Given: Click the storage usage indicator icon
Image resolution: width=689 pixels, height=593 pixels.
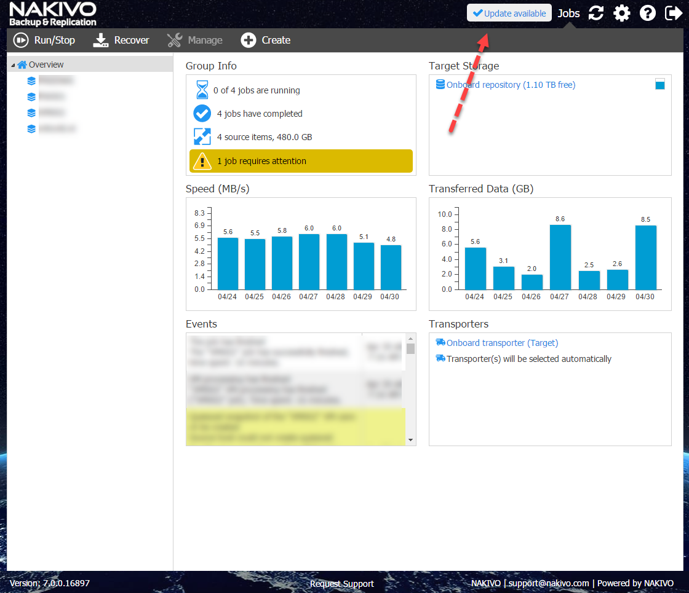Looking at the screenshot, I should pyautogui.click(x=660, y=84).
